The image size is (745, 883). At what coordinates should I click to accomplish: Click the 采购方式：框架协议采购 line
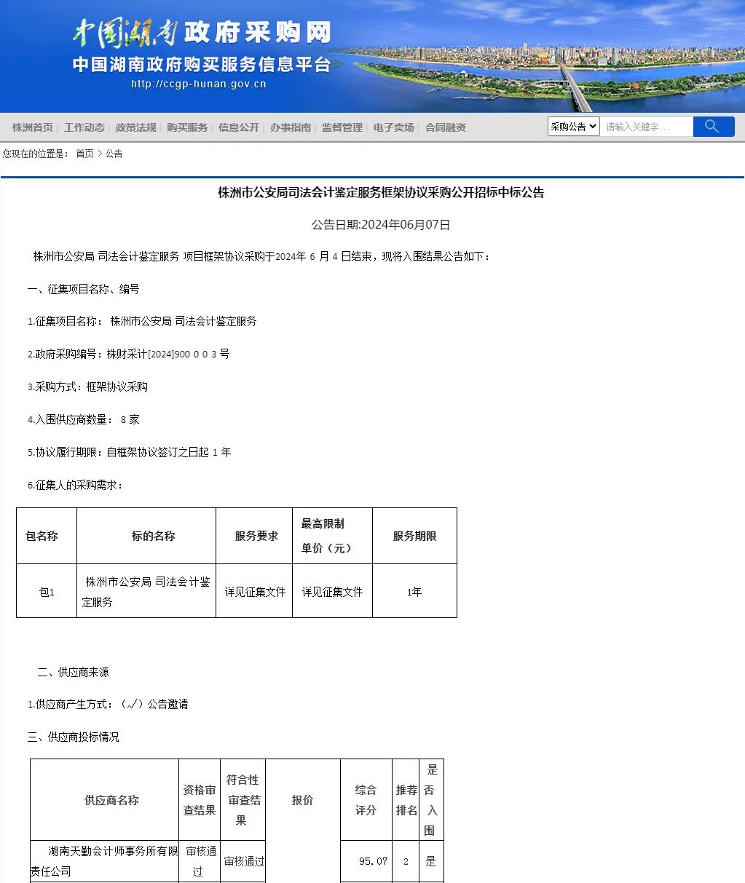[x=87, y=387]
